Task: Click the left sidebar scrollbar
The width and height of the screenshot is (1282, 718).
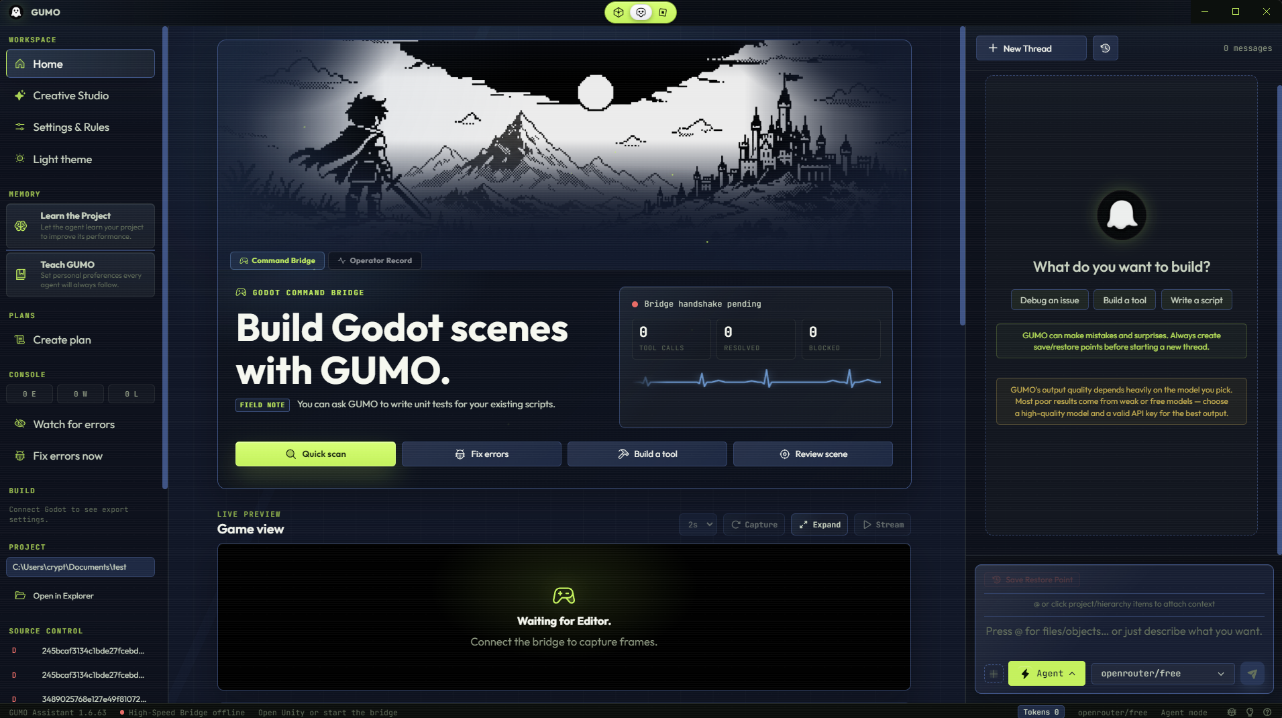Action: pyautogui.click(x=165, y=258)
